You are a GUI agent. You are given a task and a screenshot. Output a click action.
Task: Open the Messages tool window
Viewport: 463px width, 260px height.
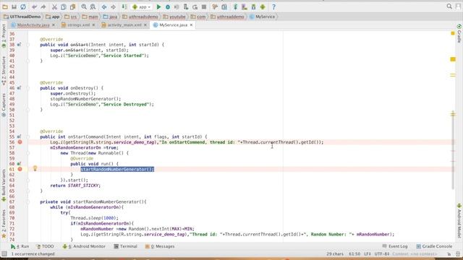point(160,246)
